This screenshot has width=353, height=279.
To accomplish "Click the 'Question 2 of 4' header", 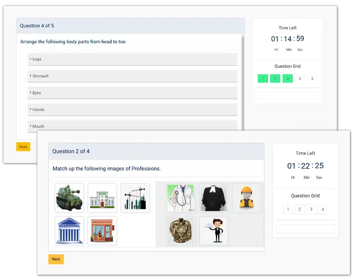I will [x=156, y=151].
